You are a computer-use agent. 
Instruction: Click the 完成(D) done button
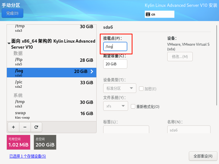point(12,13)
